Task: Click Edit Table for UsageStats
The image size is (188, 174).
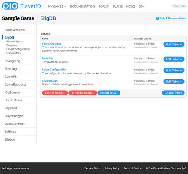Action: (x=174, y=82)
